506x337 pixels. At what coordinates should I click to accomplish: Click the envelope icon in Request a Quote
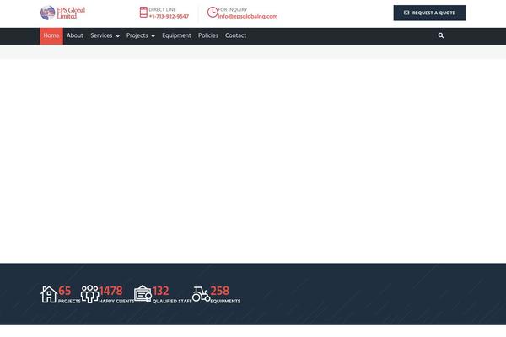(406, 13)
